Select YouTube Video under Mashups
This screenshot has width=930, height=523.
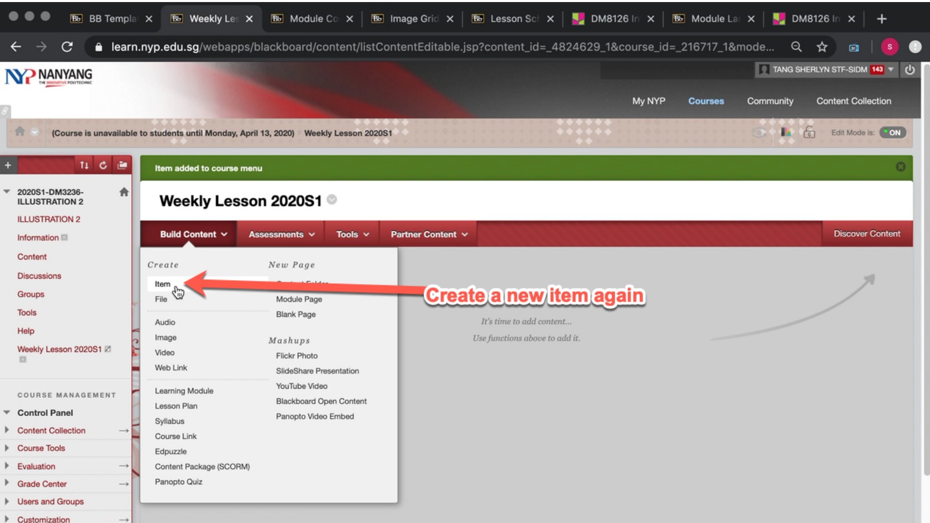(x=301, y=386)
